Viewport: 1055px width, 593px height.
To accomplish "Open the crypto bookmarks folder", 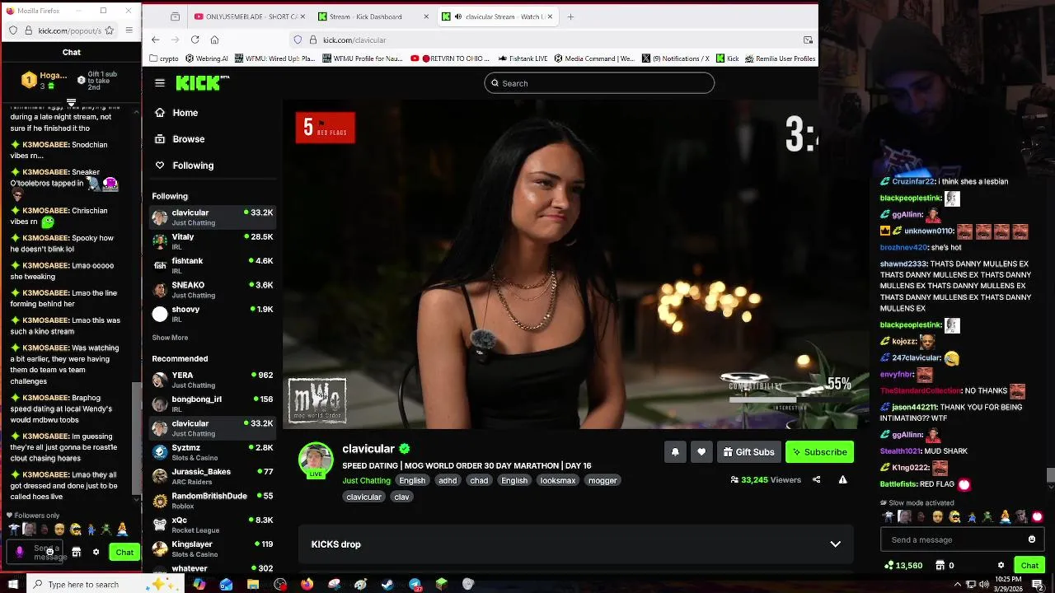I will point(164,58).
